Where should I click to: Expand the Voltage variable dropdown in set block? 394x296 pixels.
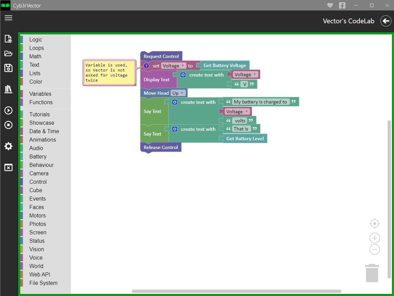click(x=173, y=66)
